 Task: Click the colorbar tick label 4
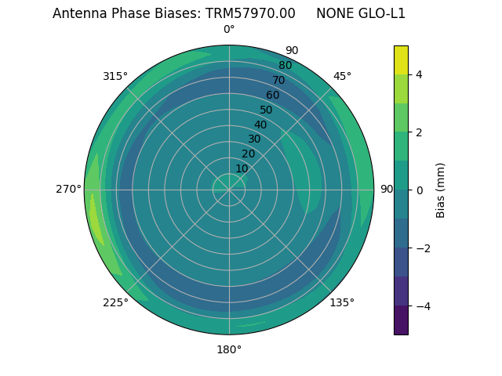pos(420,74)
